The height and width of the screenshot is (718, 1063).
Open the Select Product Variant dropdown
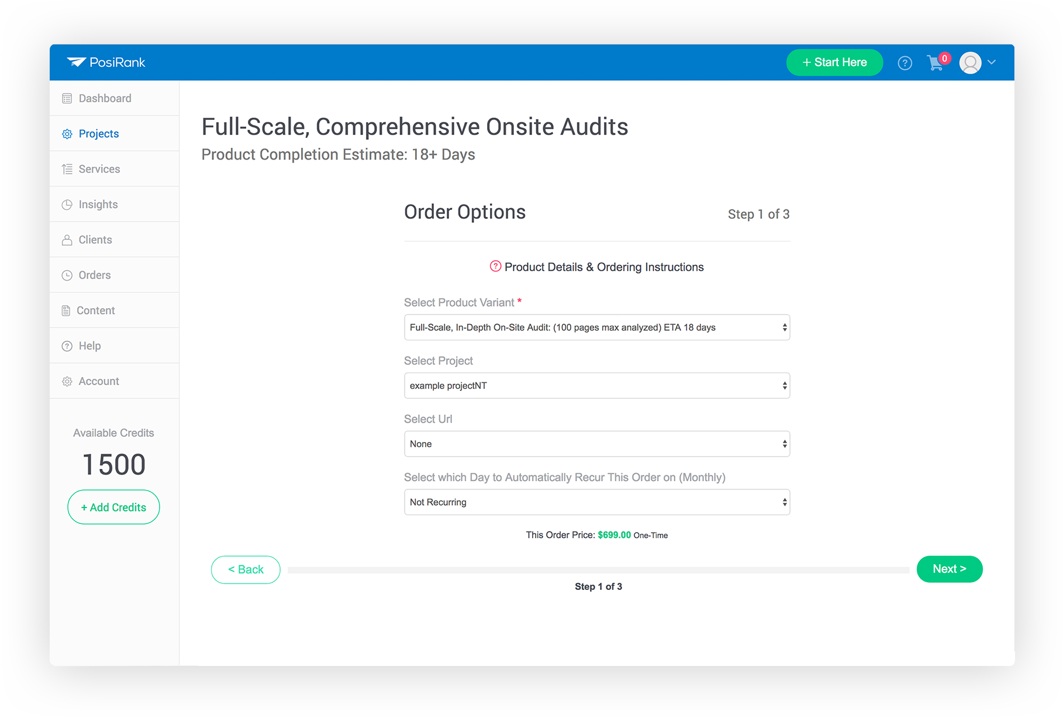point(597,327)
